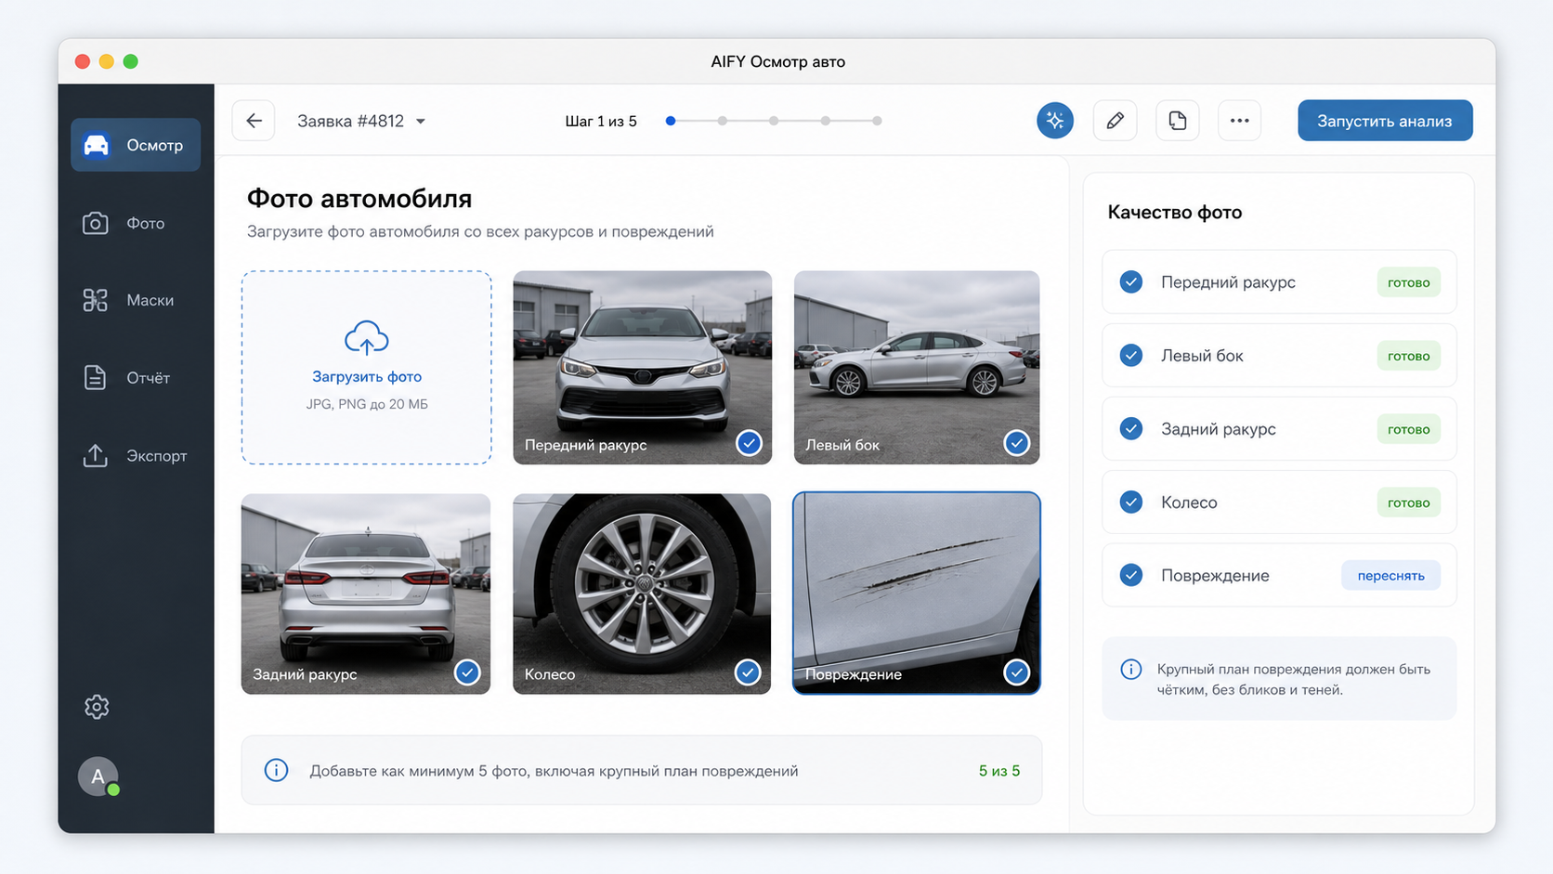
Task: Go back with the left arrow button
Action: (254, 121)
